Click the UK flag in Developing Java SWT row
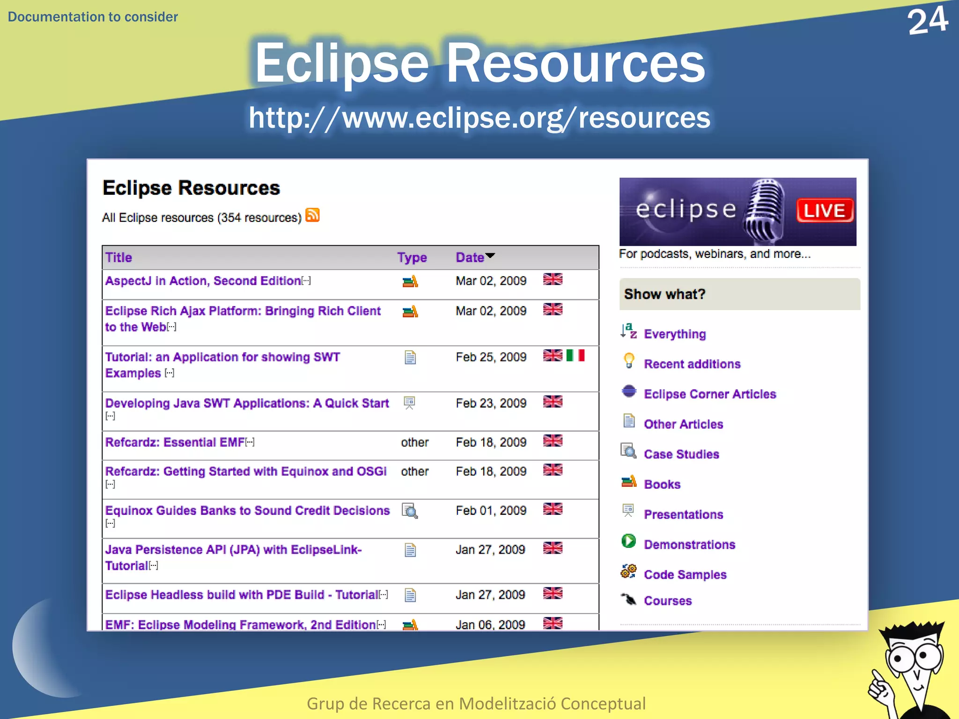 point(553,401)
